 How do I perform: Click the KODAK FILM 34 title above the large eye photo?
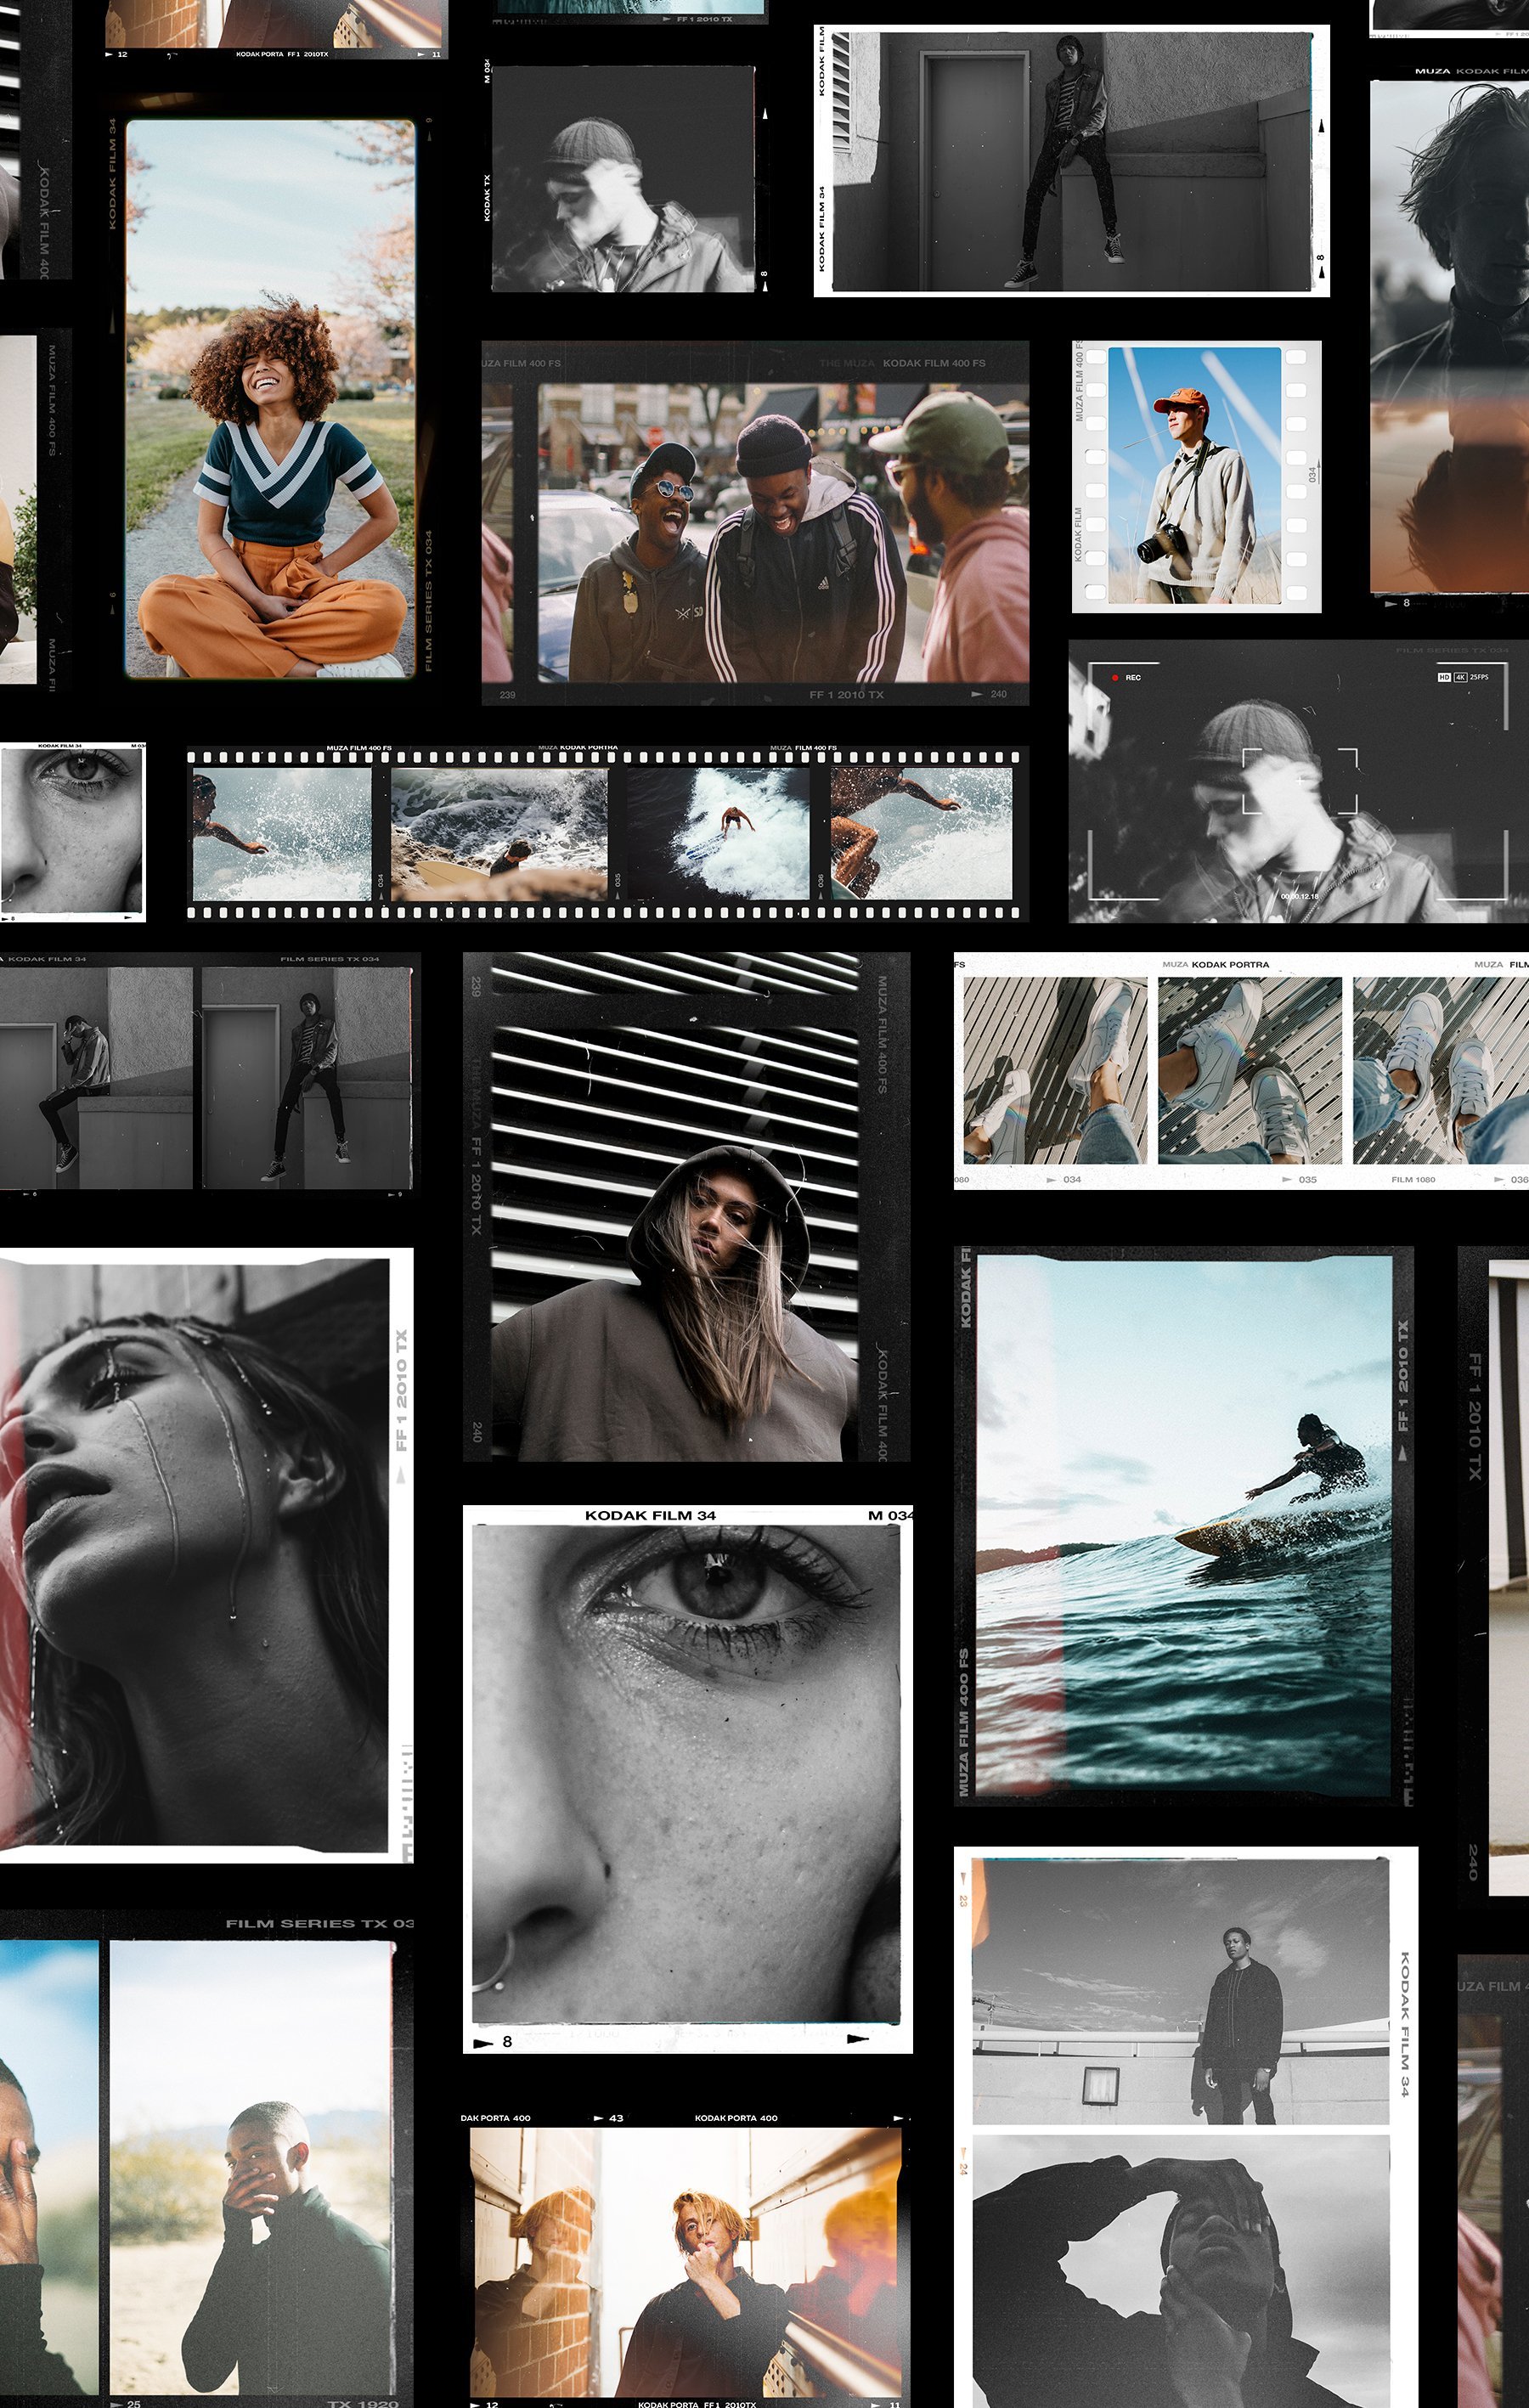(x=650, y=1515)
